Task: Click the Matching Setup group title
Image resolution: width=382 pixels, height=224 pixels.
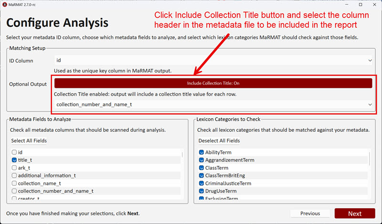Action: (27, 48)
